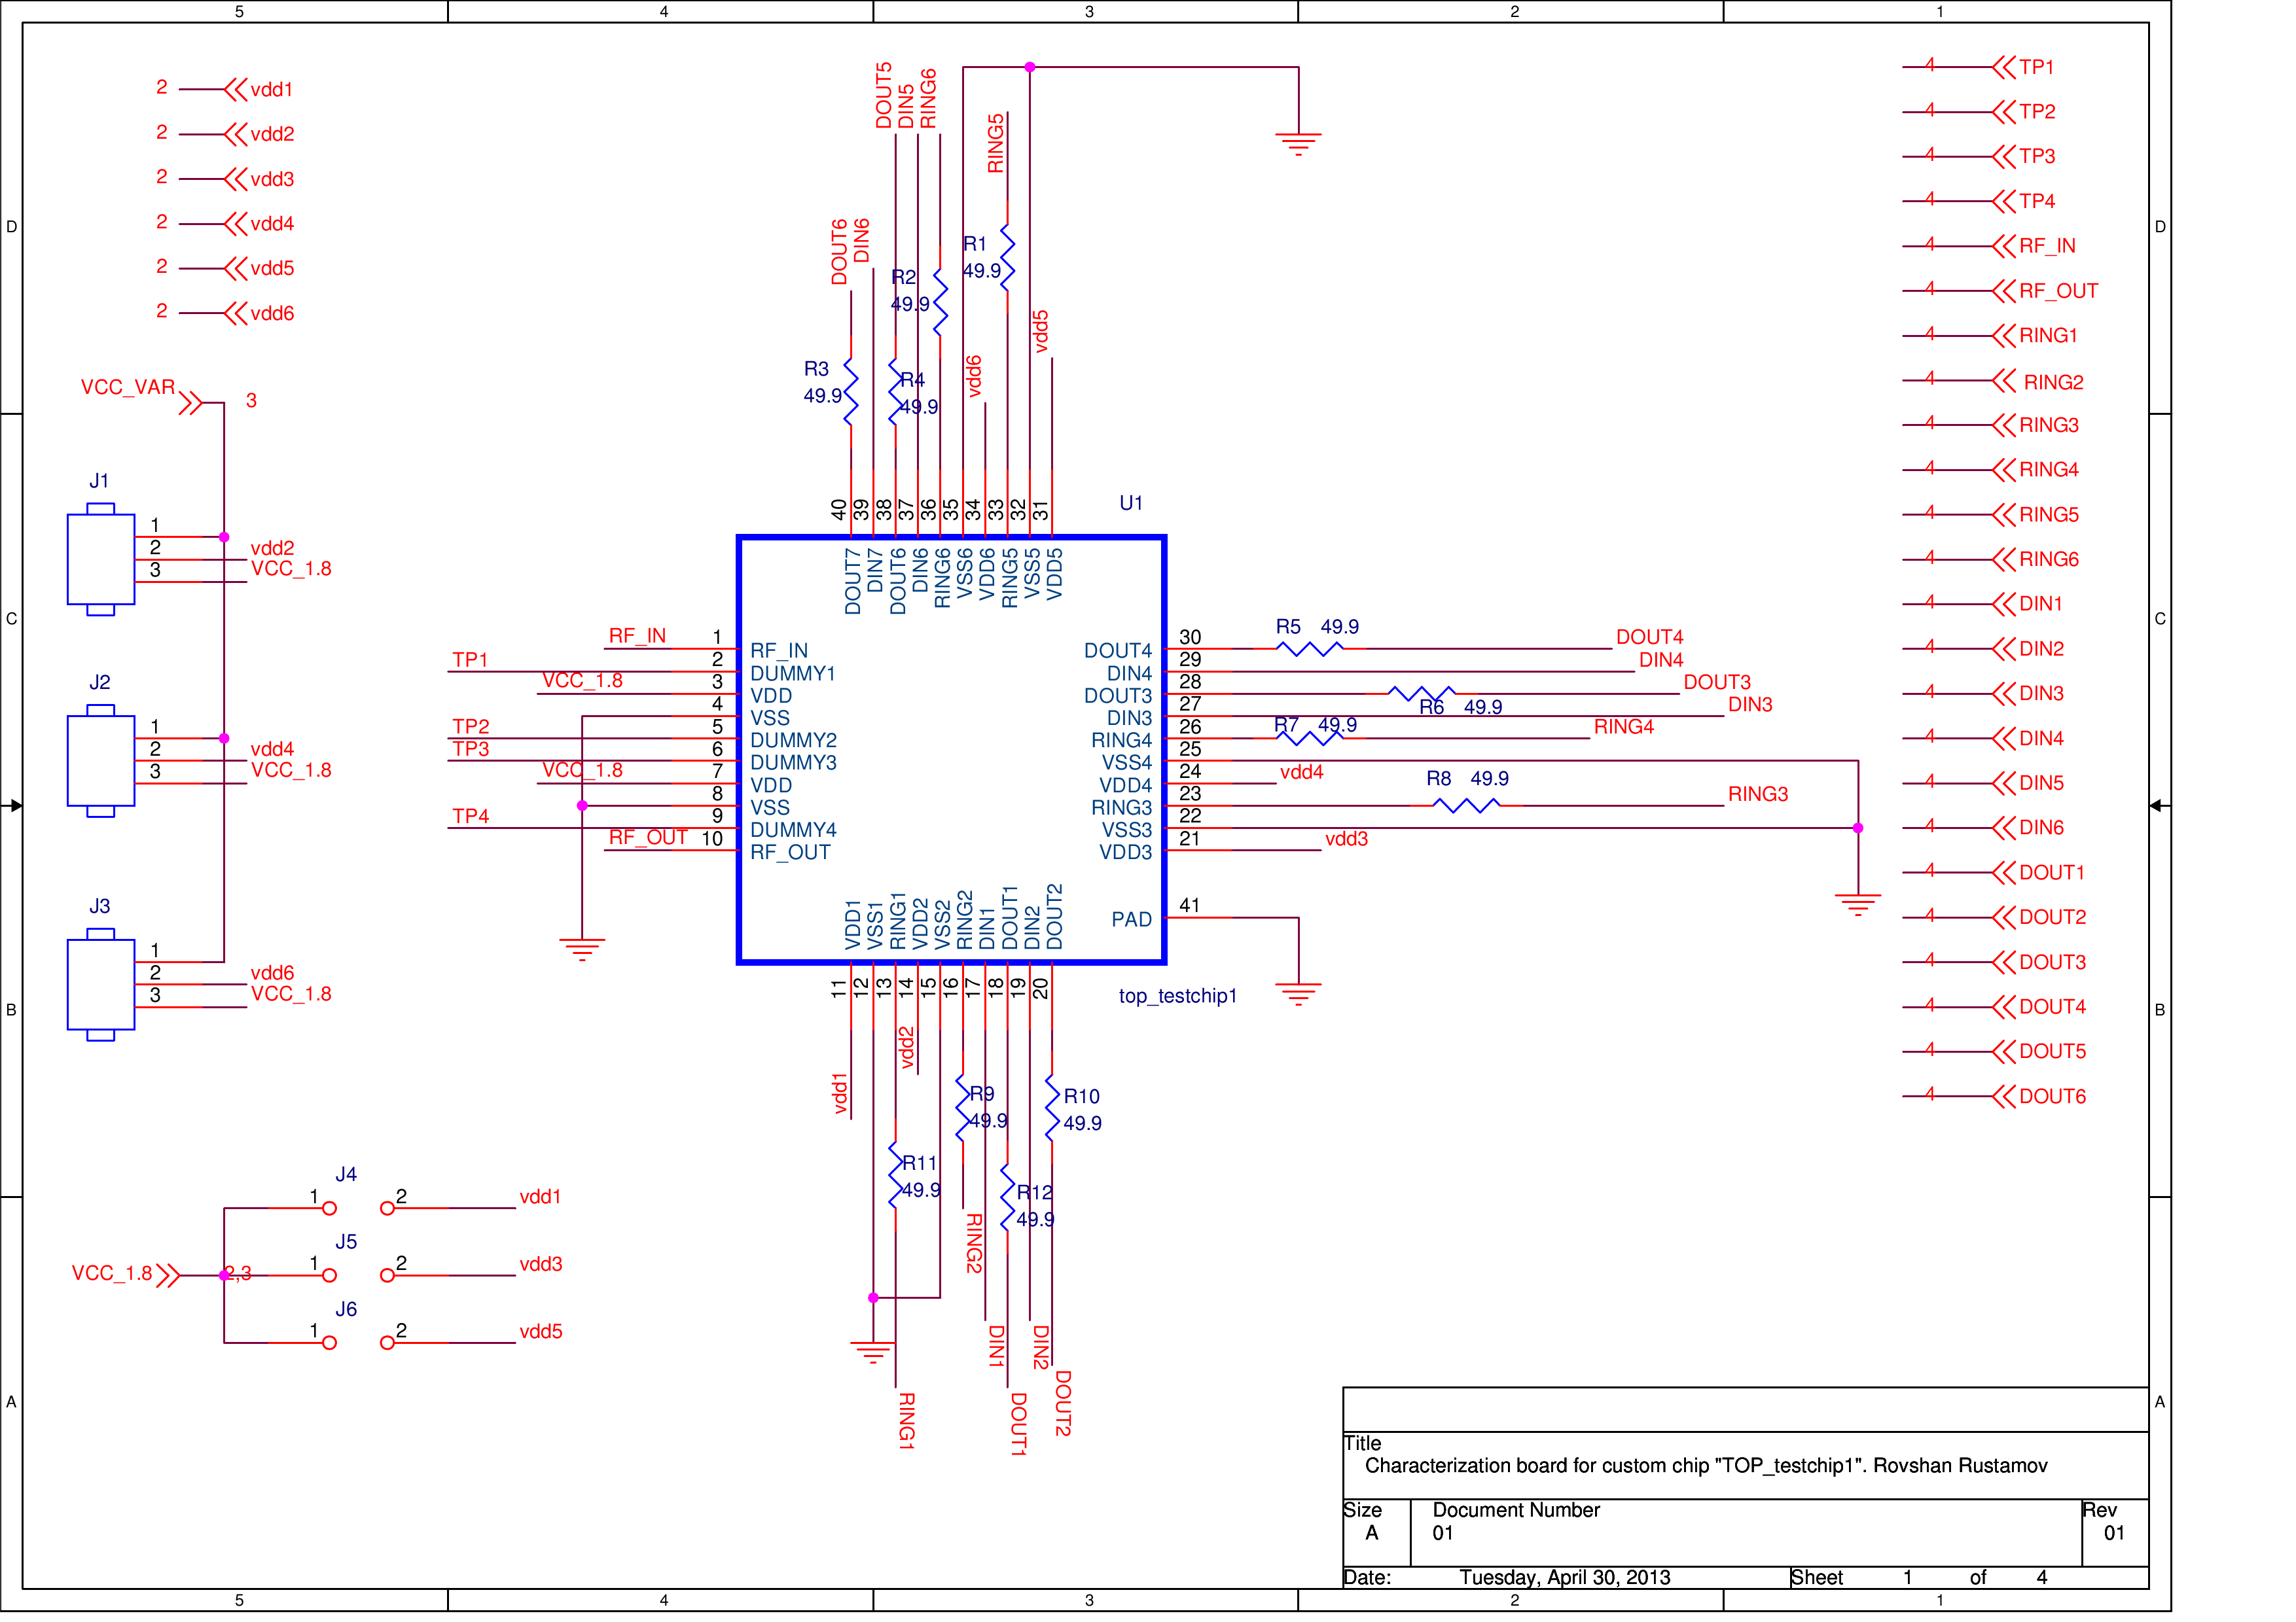Click the RF_IN net label at pin 1

637,635
